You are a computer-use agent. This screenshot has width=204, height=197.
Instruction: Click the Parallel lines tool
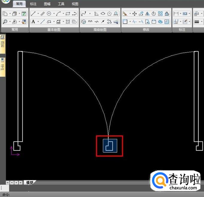pyautogui.click(x=43, y=14)
